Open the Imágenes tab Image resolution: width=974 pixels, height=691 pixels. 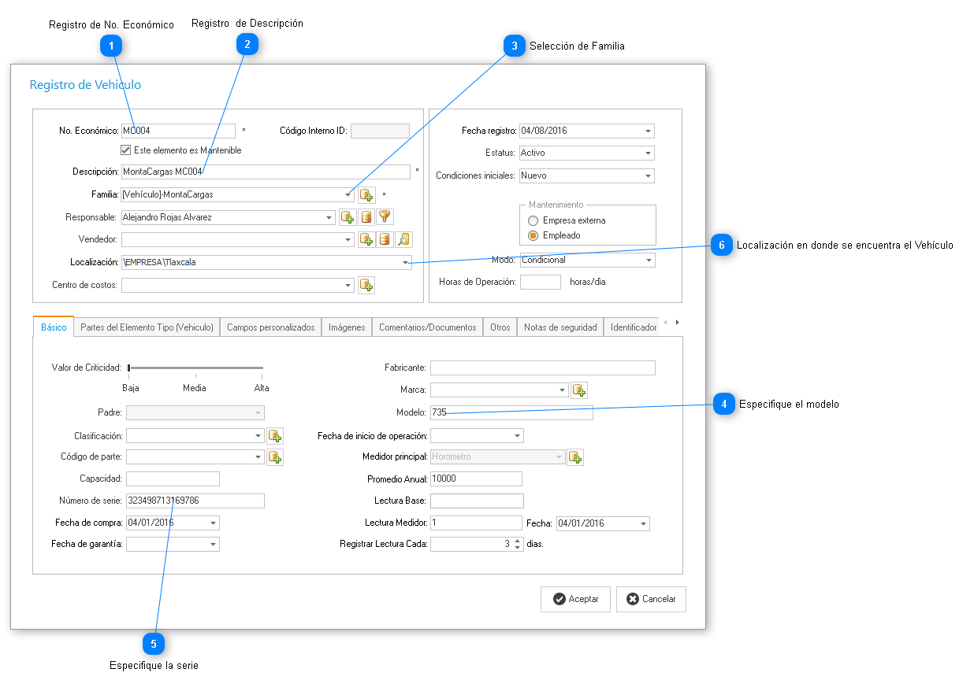pyautogui.click(x=347, y=327)
